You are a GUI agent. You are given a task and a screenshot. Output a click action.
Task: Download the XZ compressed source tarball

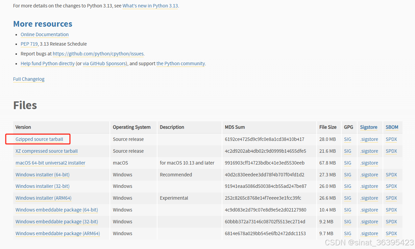pos(47,151)
